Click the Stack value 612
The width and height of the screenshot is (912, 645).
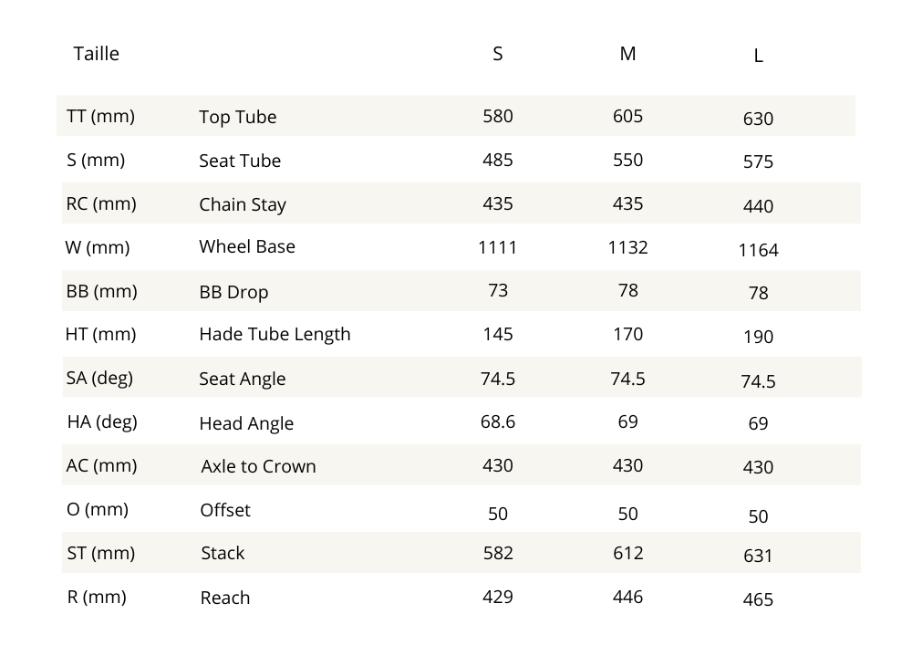(x=627, y=553)
